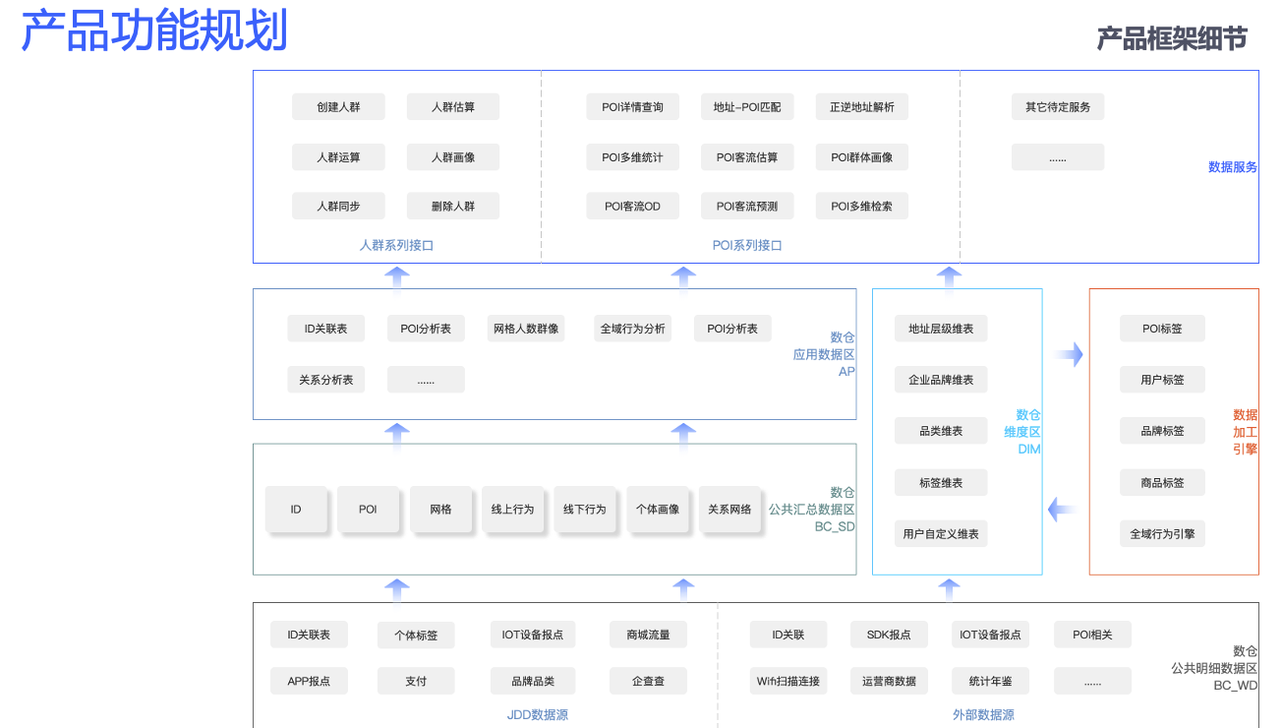Click the 用户标签 box
The image size is (1282, 728).
click(x=1162, y=380)
